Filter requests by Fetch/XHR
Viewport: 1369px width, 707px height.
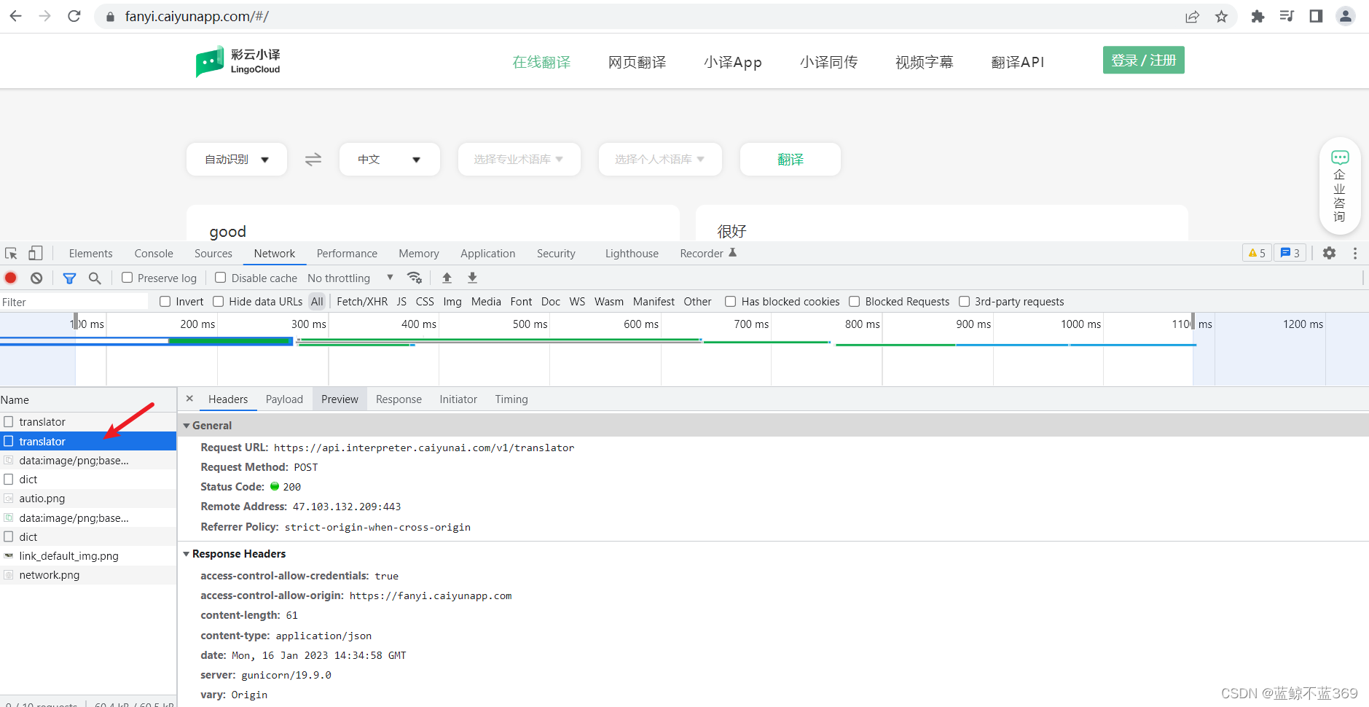point(362,302)
